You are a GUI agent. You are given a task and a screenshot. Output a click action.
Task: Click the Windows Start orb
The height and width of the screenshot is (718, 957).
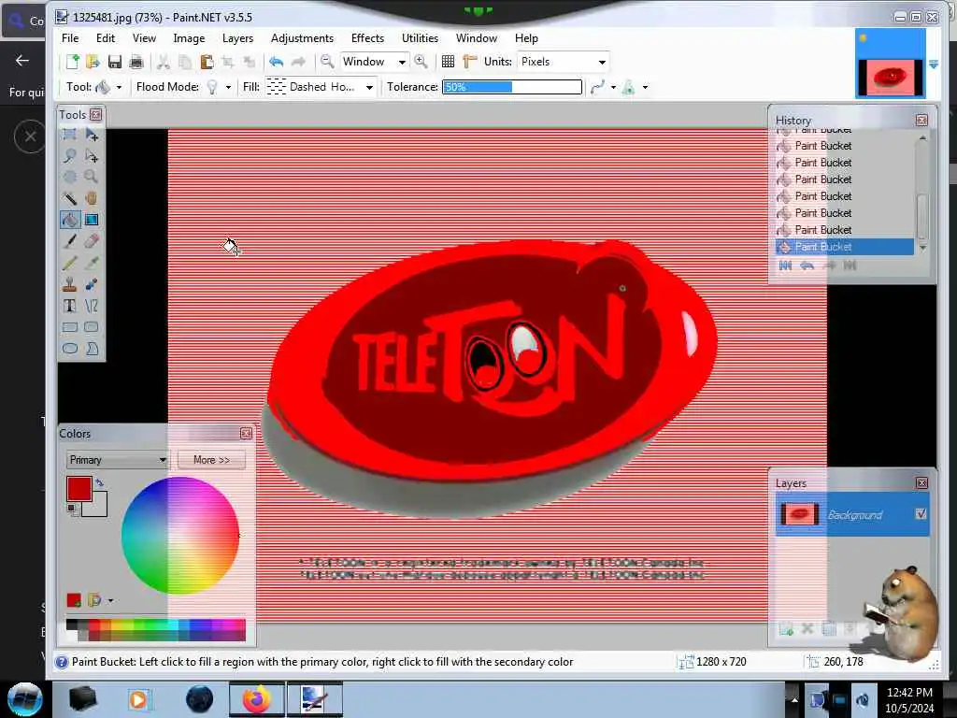[24, 699]
